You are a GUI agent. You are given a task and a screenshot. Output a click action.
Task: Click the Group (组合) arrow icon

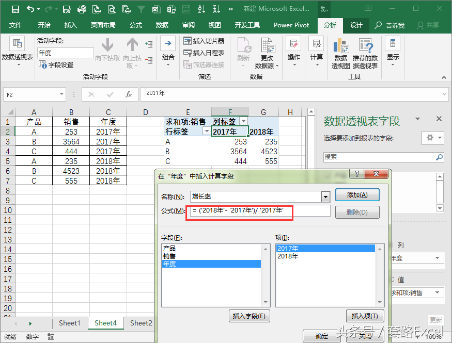tap(168, 44)
